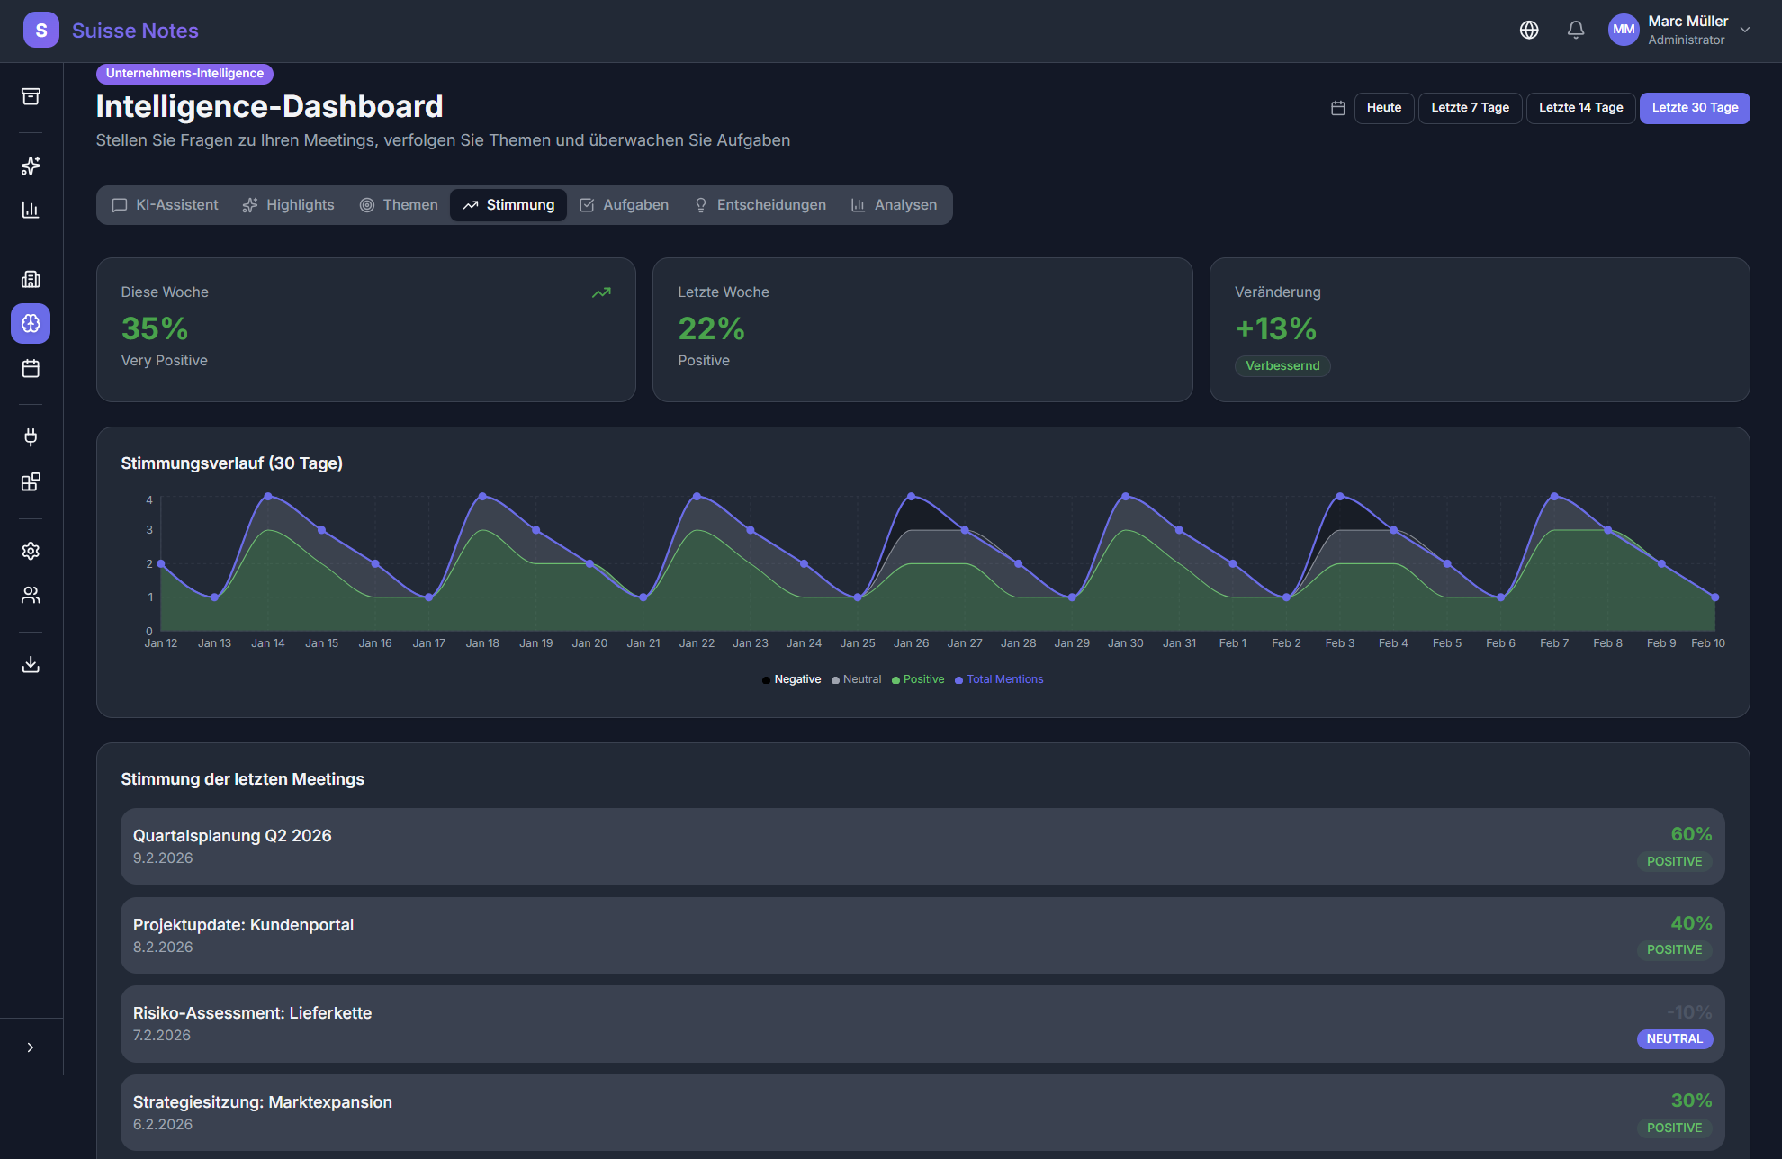Select the bar chart analytics icon in sidebar
Image resolution: width=1782 pixels, height=1159 pixels.
pos(30,210)
